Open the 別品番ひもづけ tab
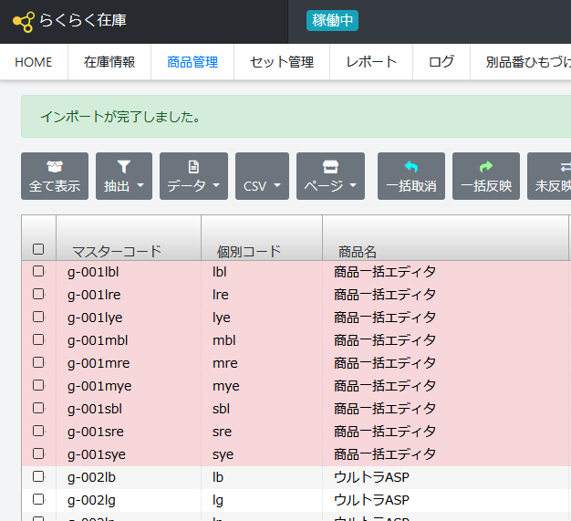Image resolution: width=571 pixels, height=521 pixels. point(521,62)
